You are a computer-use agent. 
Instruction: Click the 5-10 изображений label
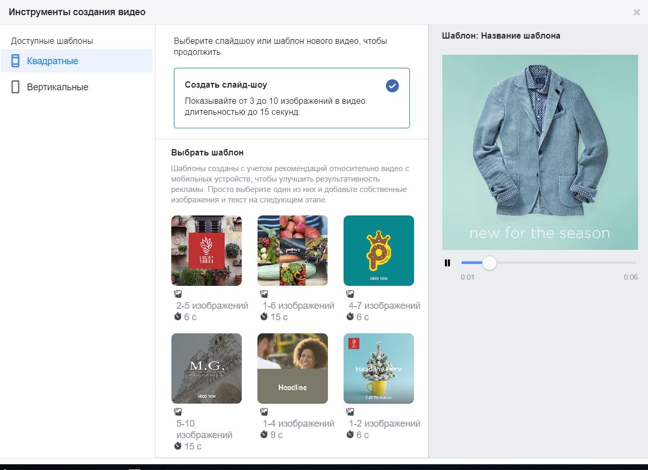(205, 429)
